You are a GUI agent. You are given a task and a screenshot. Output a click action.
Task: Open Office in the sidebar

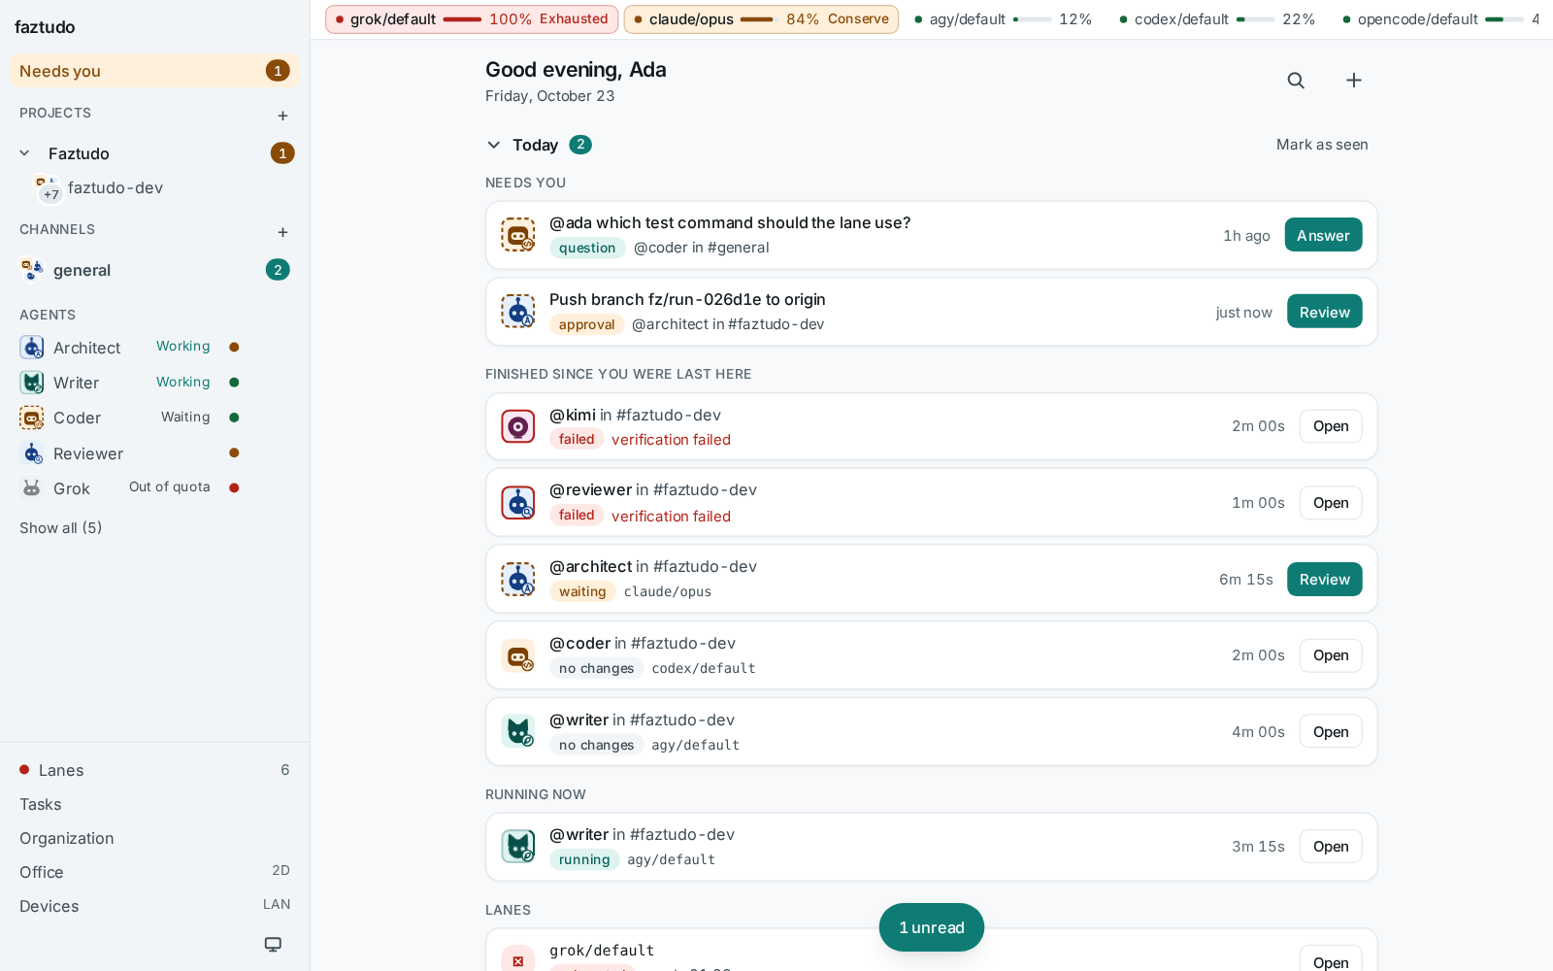click(x=154, y=872)
